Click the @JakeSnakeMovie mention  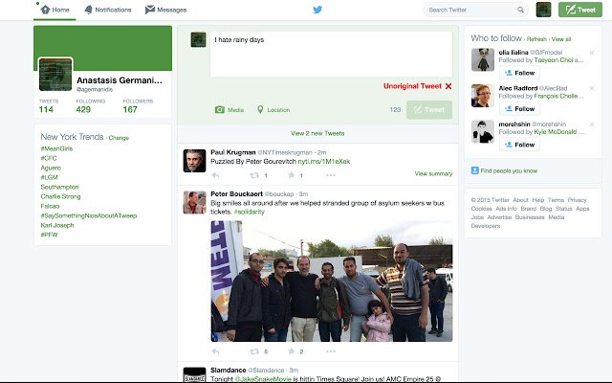(x=264, y=379)
